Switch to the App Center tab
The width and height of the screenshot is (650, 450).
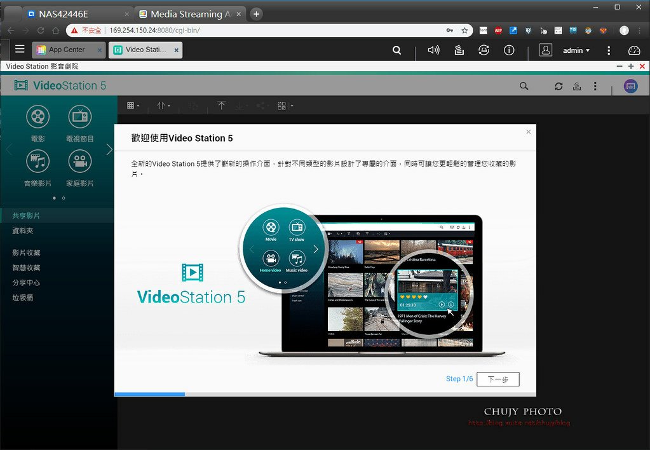point(69,50)
